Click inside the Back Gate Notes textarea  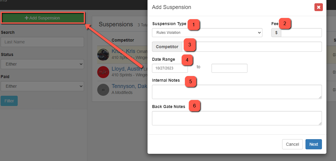[237, 118]
